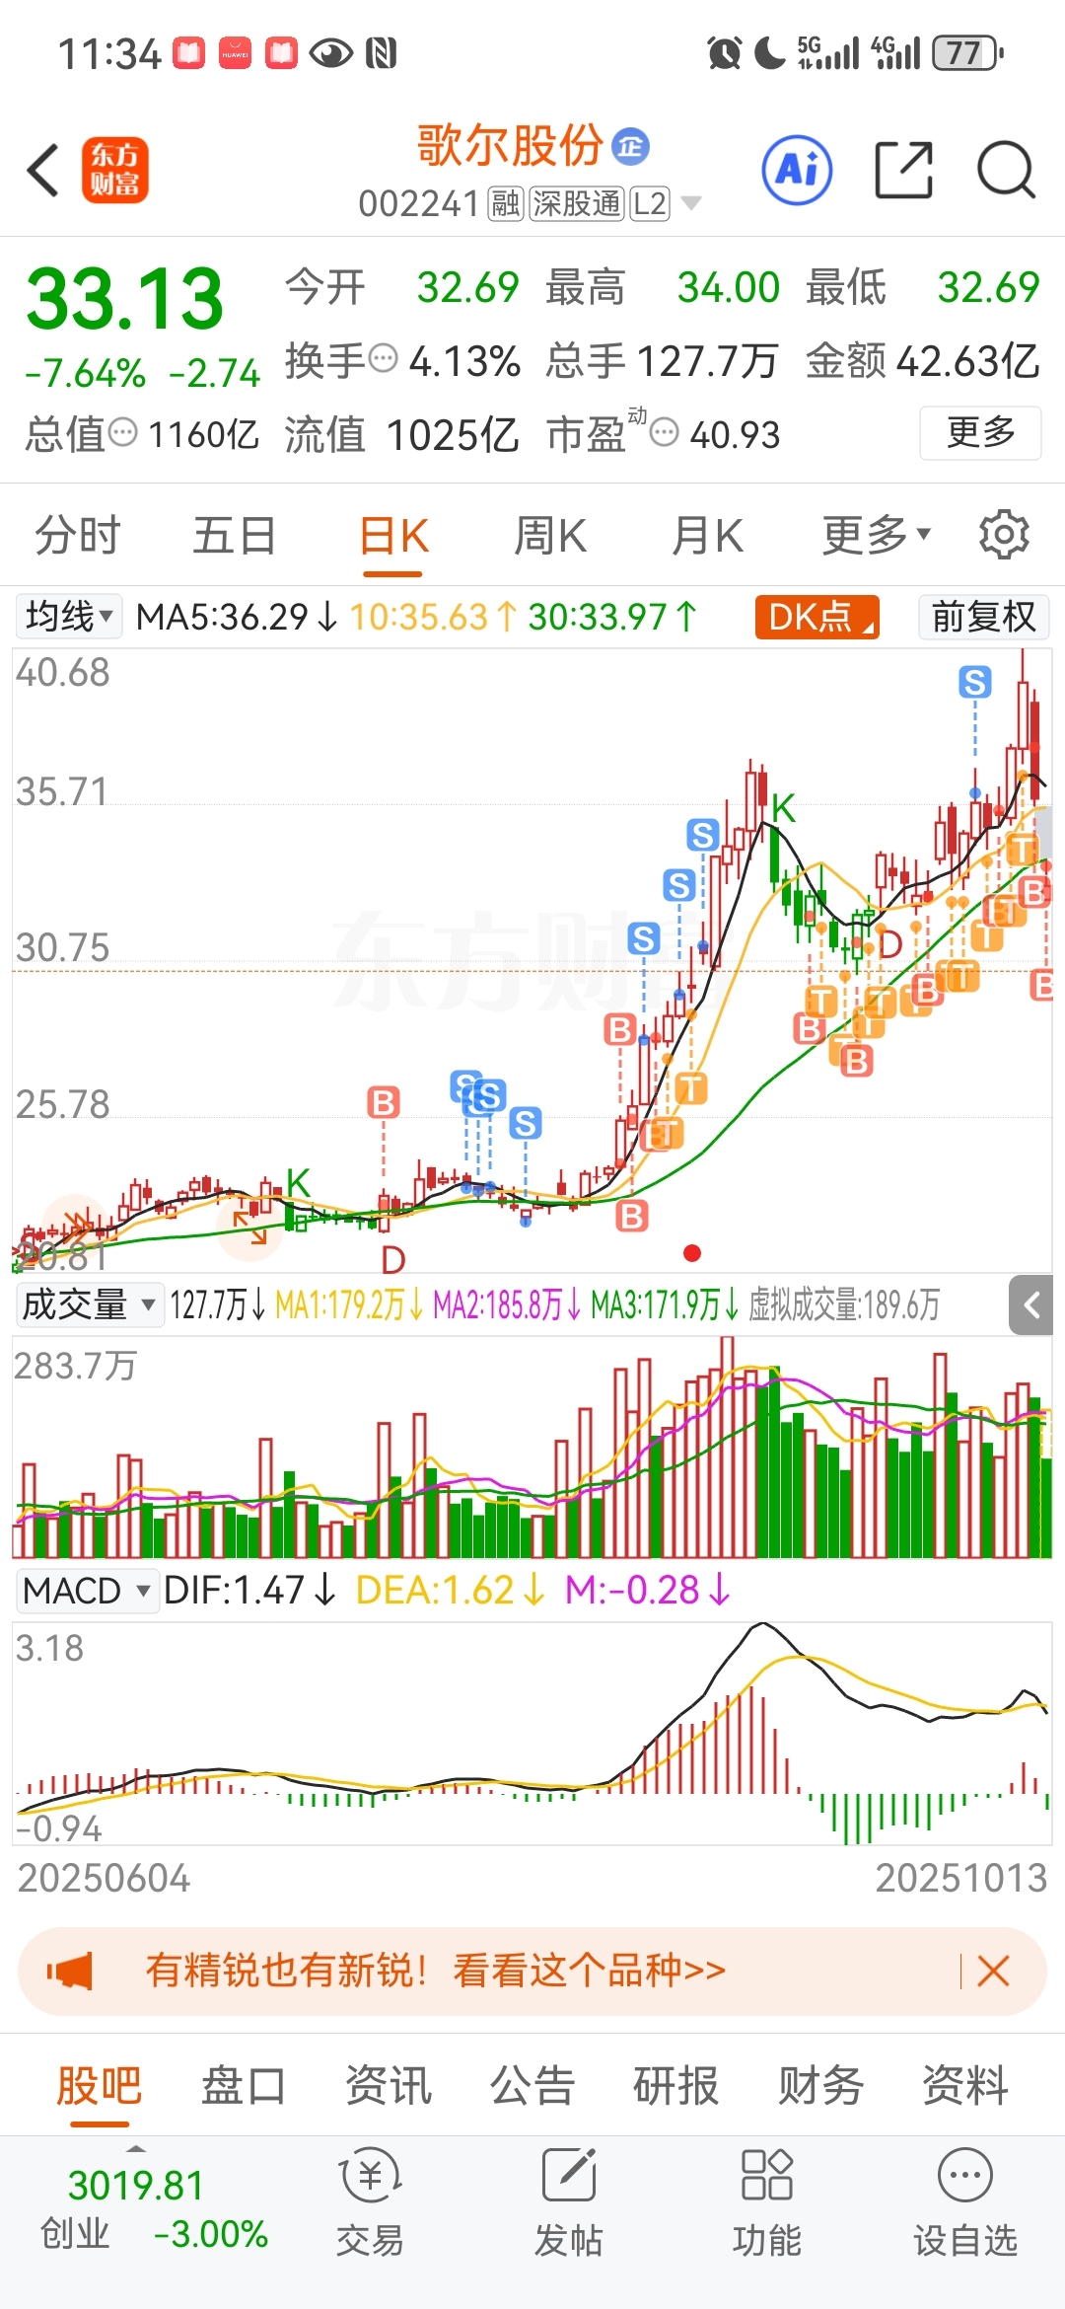Image resolution: width=1065 pixels, height=2309 pixels.
Task: Tap the L2 level tag
Action: (650, 204)
